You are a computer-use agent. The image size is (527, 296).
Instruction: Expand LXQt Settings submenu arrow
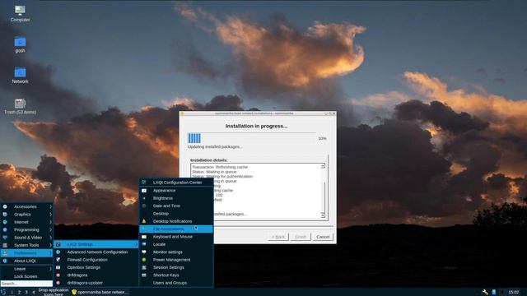pyautogui.click(x=136, y=244)
